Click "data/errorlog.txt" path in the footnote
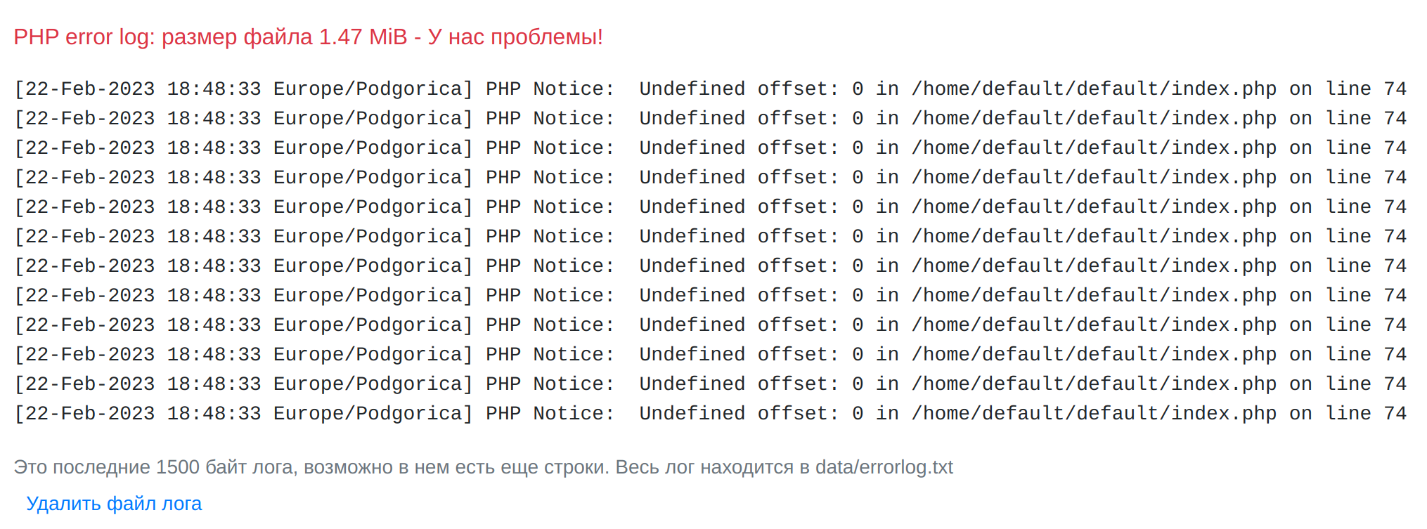This screenshot has width=1427, height=529. coord(884,468)
